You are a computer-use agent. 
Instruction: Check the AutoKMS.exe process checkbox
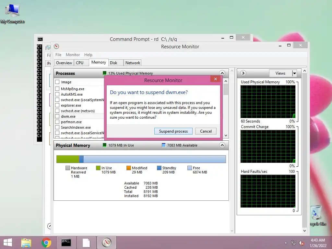click(x=57, y=94)
